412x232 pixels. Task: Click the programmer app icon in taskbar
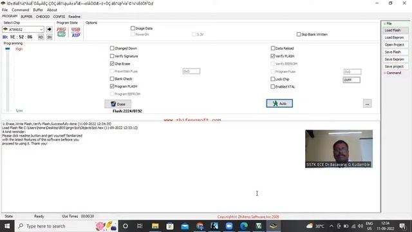point(273,226)
